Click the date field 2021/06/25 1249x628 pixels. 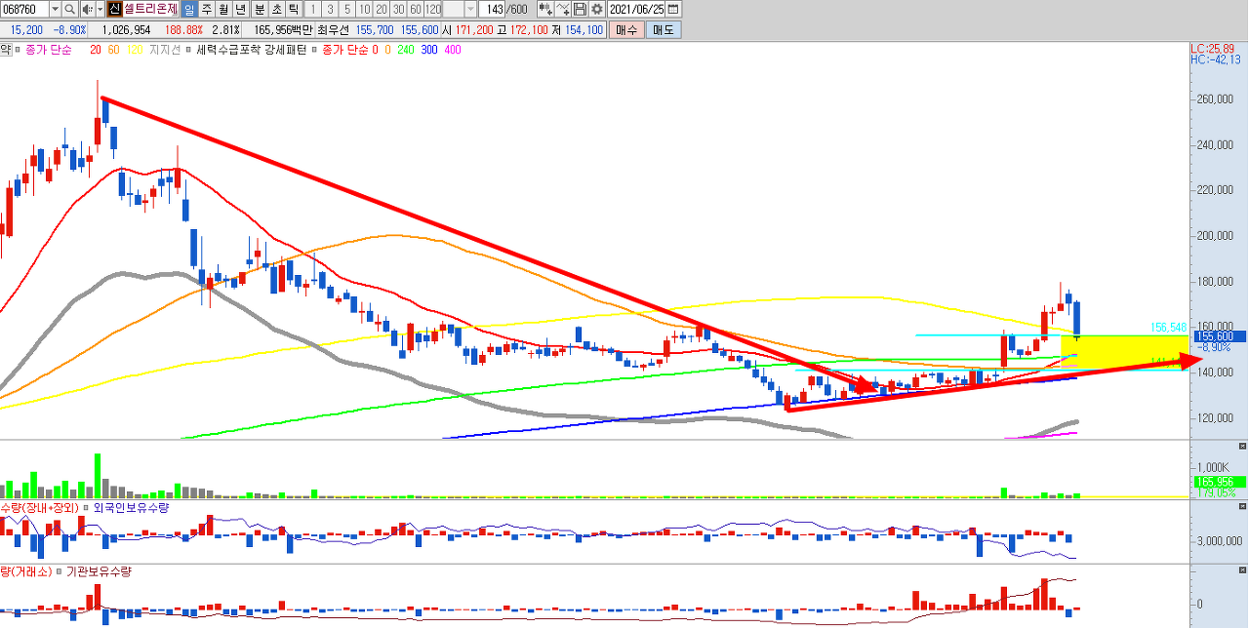tap(637, 9)
